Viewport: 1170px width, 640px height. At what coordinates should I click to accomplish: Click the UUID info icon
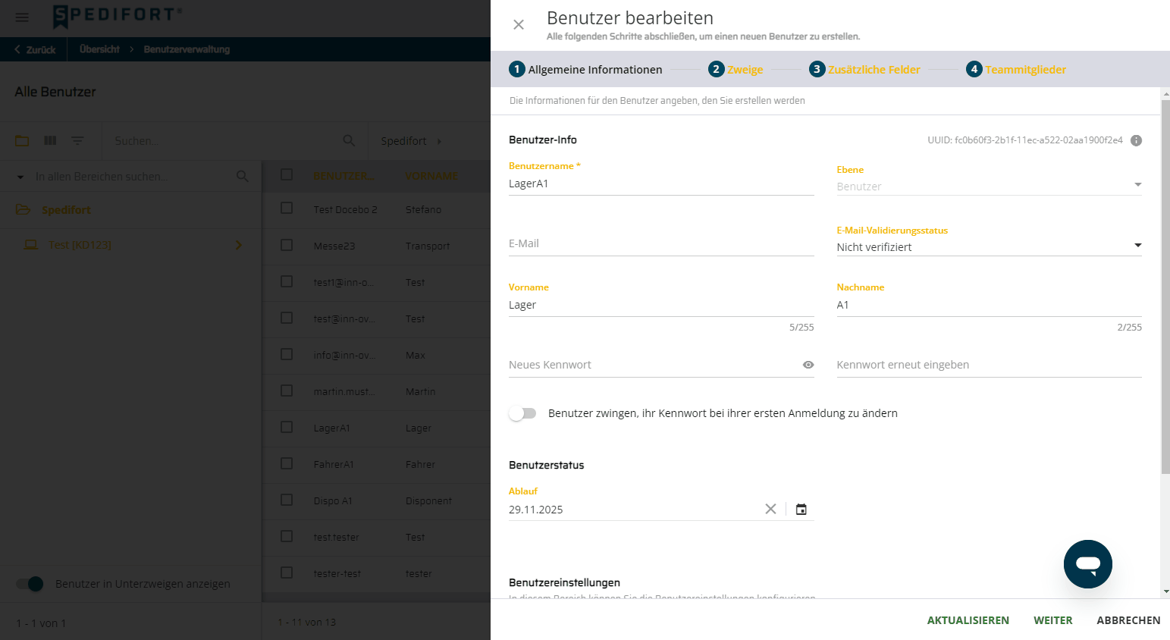tap(1136, 140)
